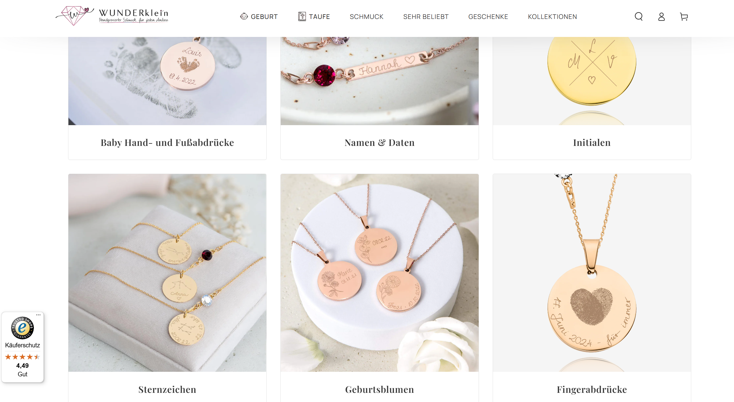Open the Initialen category link
Viewport: 734px width, 402px height.
592,143
